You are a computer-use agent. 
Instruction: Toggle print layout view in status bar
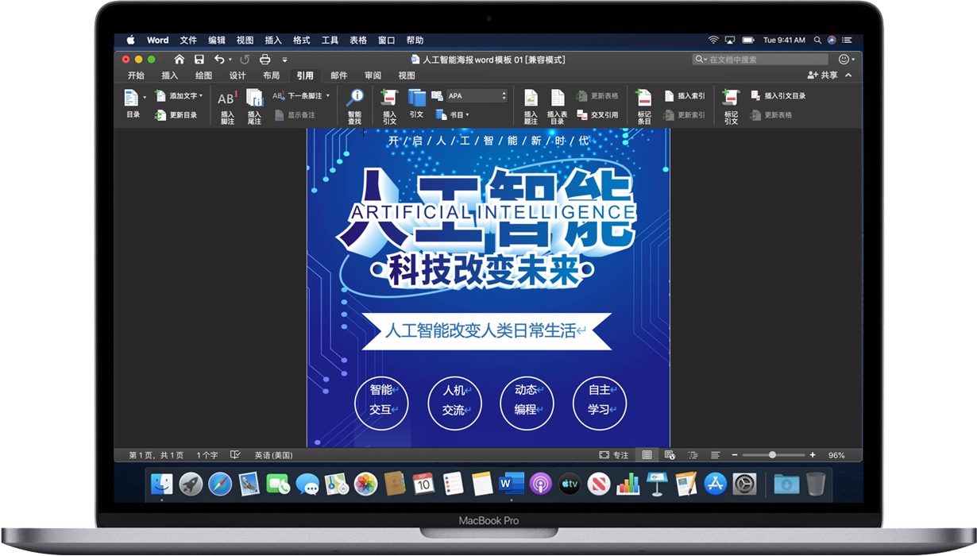(x=647, y=454)
